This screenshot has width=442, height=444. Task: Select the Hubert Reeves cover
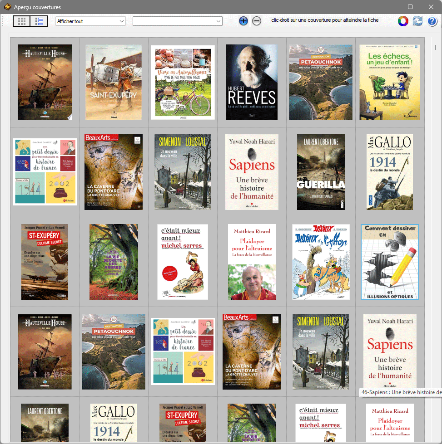[x=252, y=82]
